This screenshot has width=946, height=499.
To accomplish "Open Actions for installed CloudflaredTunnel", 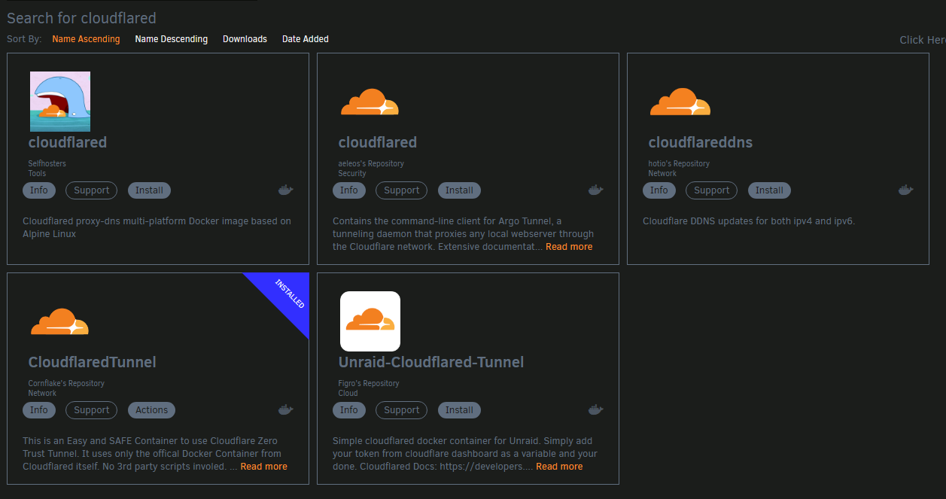I will point(151,410).
